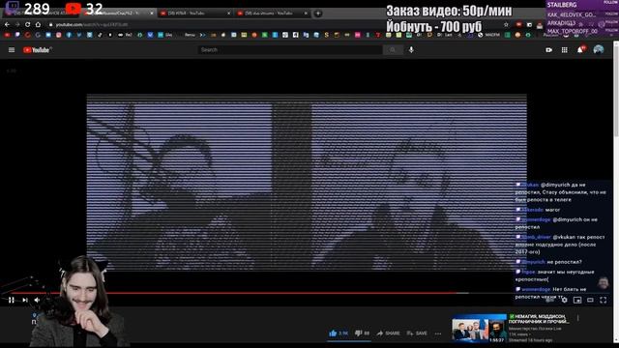Close the fourth YouTube tab
619x348 pixels.
(306, 14)
